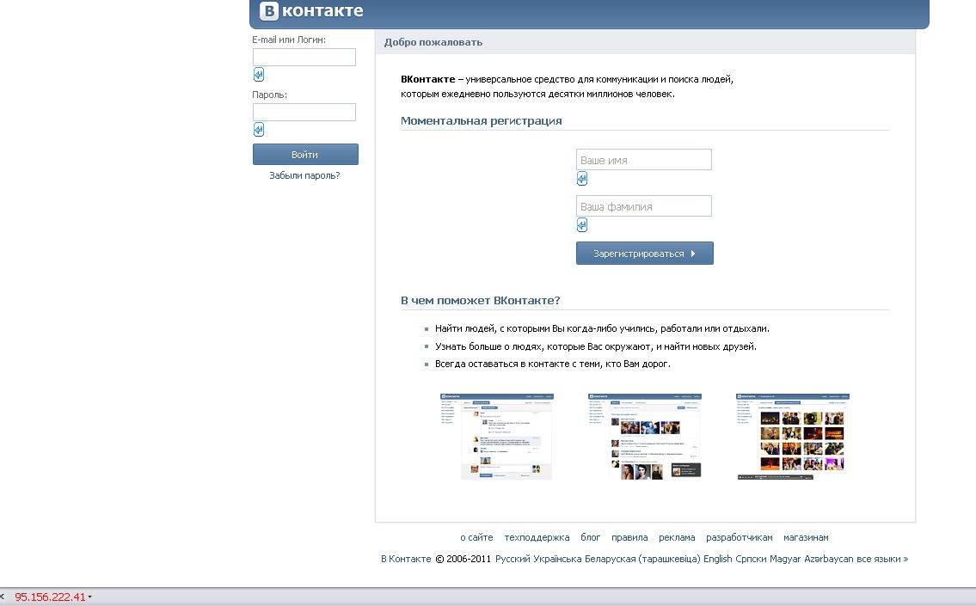976x606 pixels.
Task: Select Русский language link
Action: pyautogui.click(x=513, y=559)
